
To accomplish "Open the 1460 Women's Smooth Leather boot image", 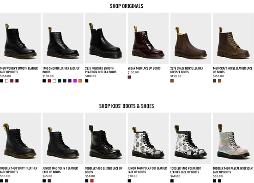I will pyautogui.click(x=20, y=38).
